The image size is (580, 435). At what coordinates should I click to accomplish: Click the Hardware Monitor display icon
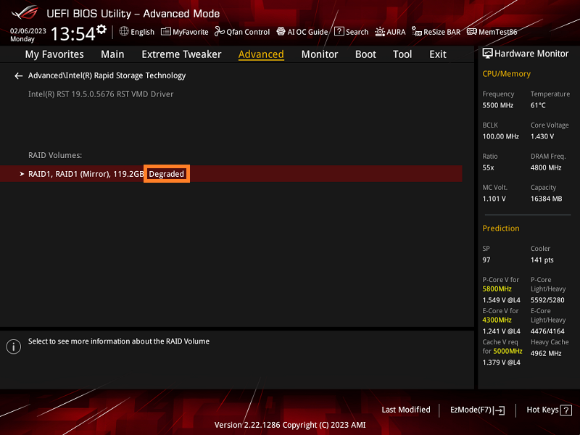(x=487, y=54)
